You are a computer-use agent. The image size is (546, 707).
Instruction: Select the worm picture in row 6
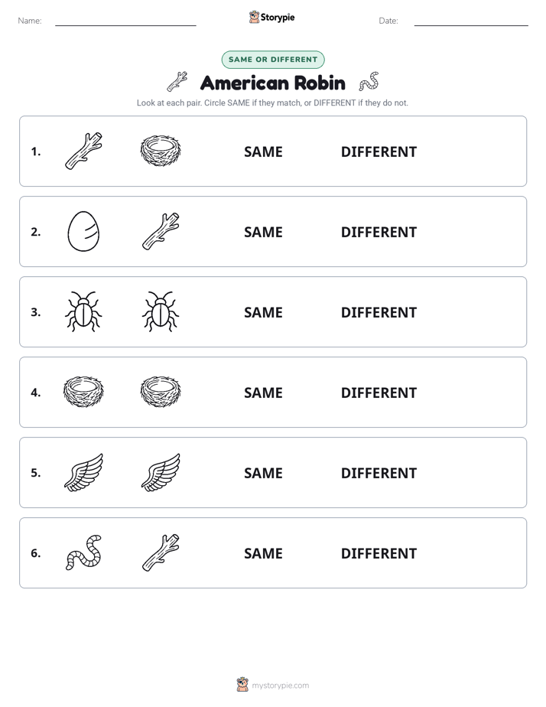(x=84, y=552)
